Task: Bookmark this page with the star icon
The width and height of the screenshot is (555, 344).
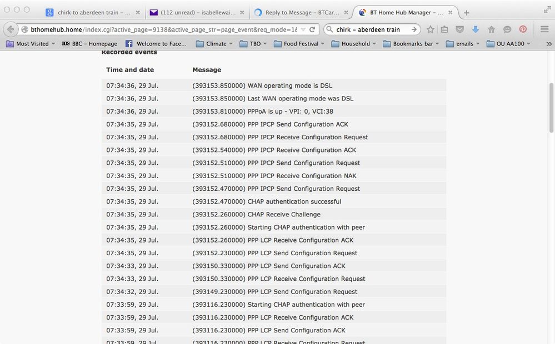Action: coord(431,29)
